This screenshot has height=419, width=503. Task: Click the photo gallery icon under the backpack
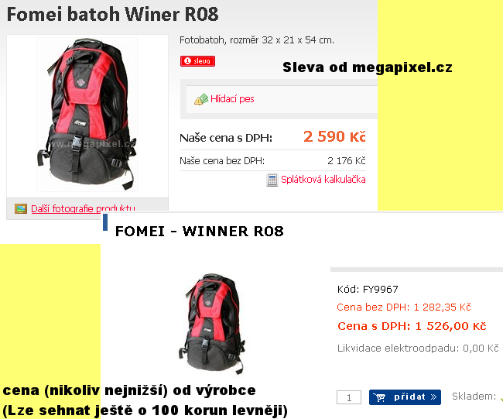[x=21, y=209]
